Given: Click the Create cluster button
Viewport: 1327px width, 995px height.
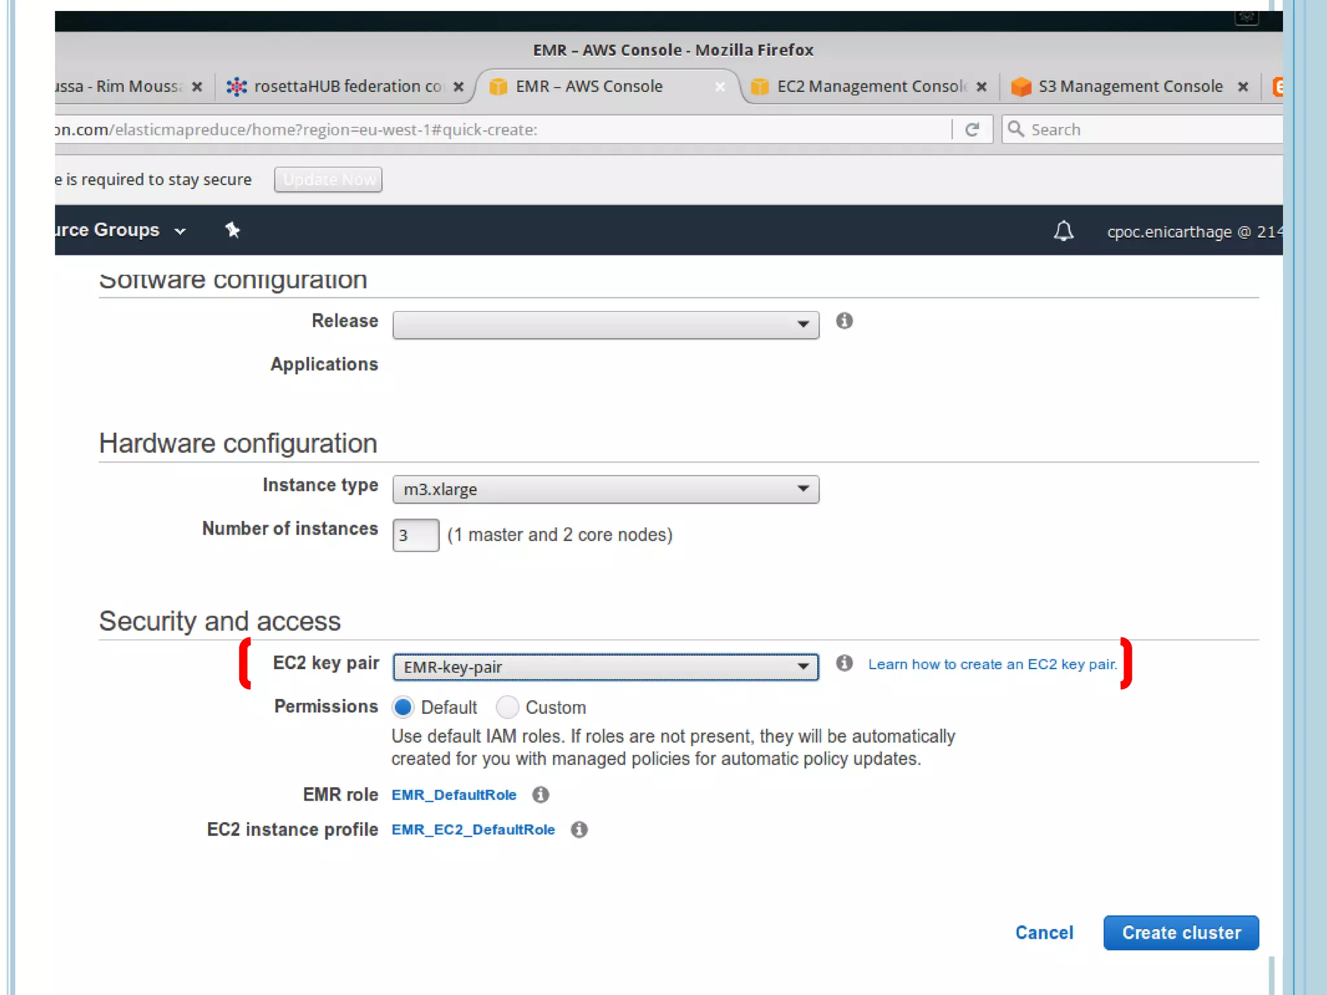Looking at the screenshot, I should [1181, 933].
